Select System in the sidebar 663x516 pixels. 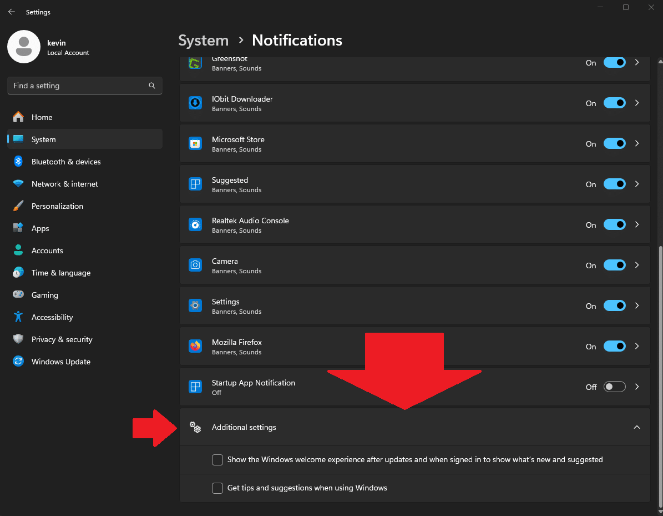[x=84, y=139]
